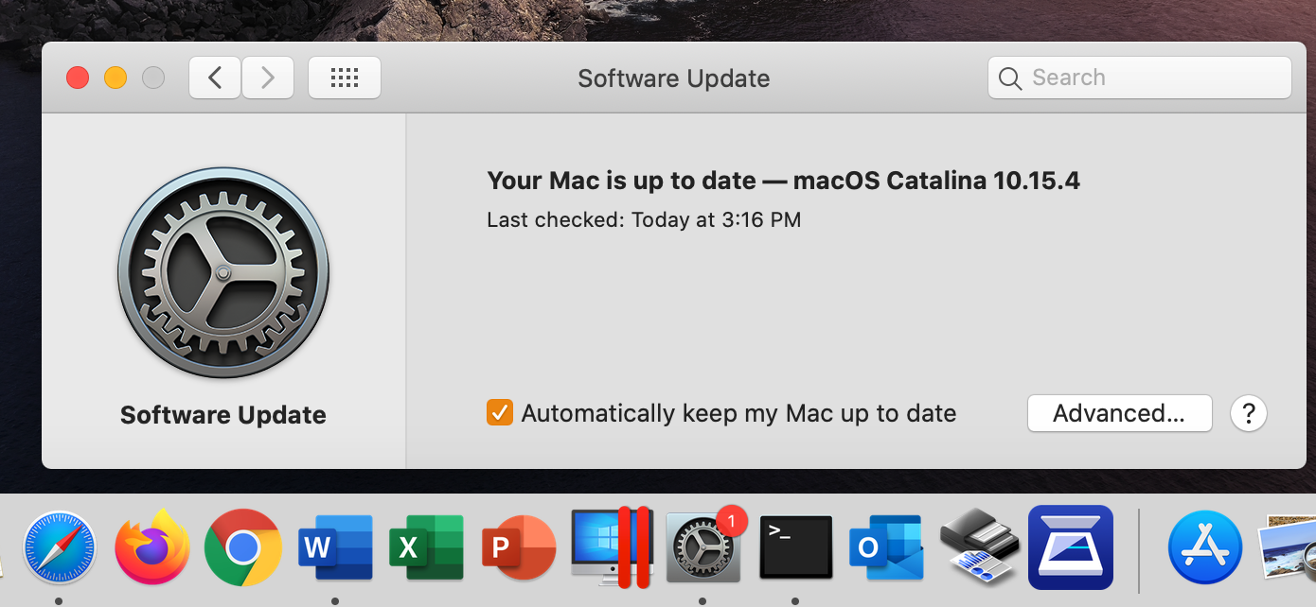Launch PowerPoint from the Dock
The height and width of the screenshot is (607, 1316).
tap(518, 547)
